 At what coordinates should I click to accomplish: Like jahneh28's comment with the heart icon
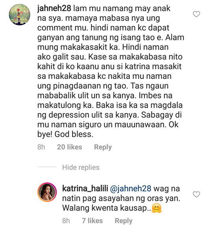(196, 14)
